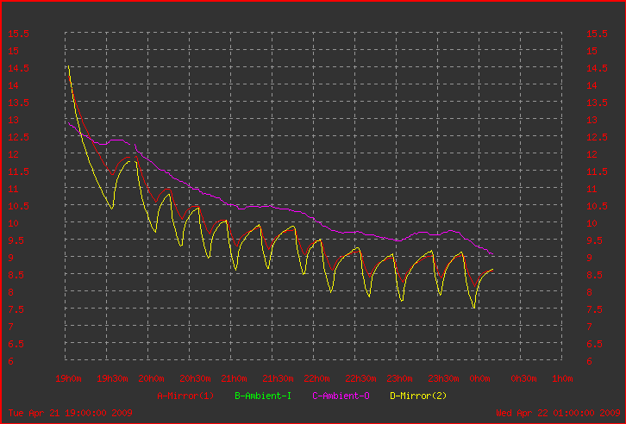Click the 20h0m time axis label
This screenshot has width=626, height=424.
click(x=151, y=378)
